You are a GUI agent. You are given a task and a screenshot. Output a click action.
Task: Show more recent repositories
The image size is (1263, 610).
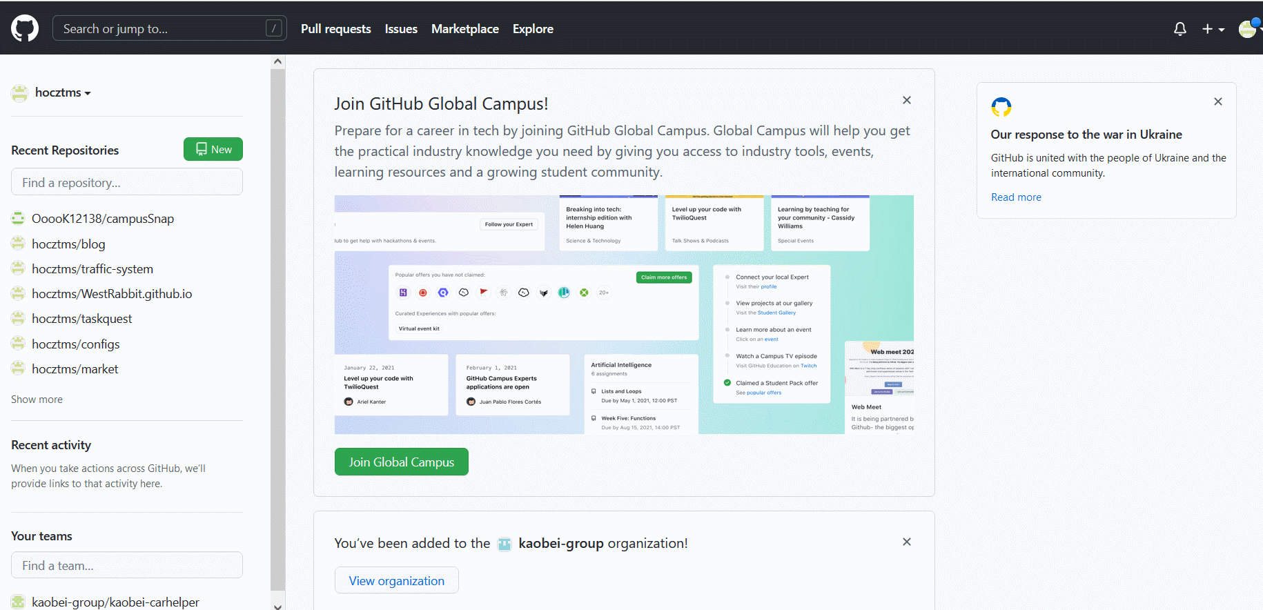(37, 400)
